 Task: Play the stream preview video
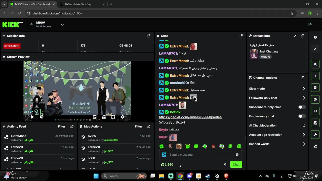(x=32, y=117)
